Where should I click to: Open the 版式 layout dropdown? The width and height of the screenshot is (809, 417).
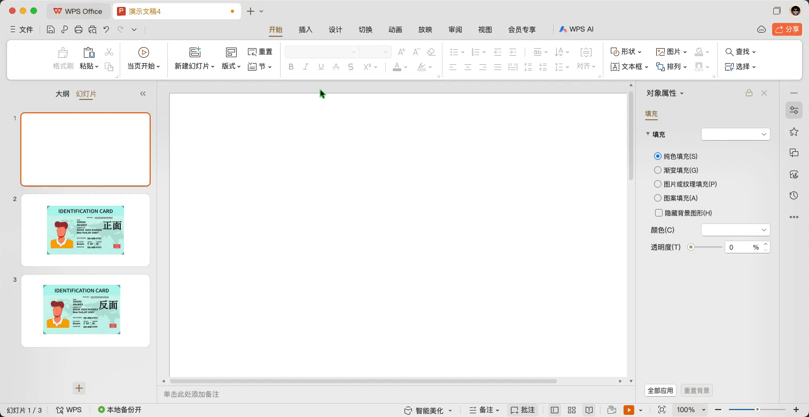coord(231,66)
